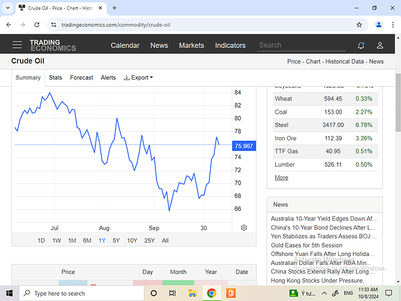This screenshot has height=301, width=401.
Task: Open the Forecast tab
Action: coord(81,78)
